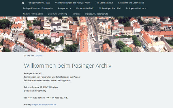
Task: Open Pasinger Archiv intern
Action: point(136,8)
